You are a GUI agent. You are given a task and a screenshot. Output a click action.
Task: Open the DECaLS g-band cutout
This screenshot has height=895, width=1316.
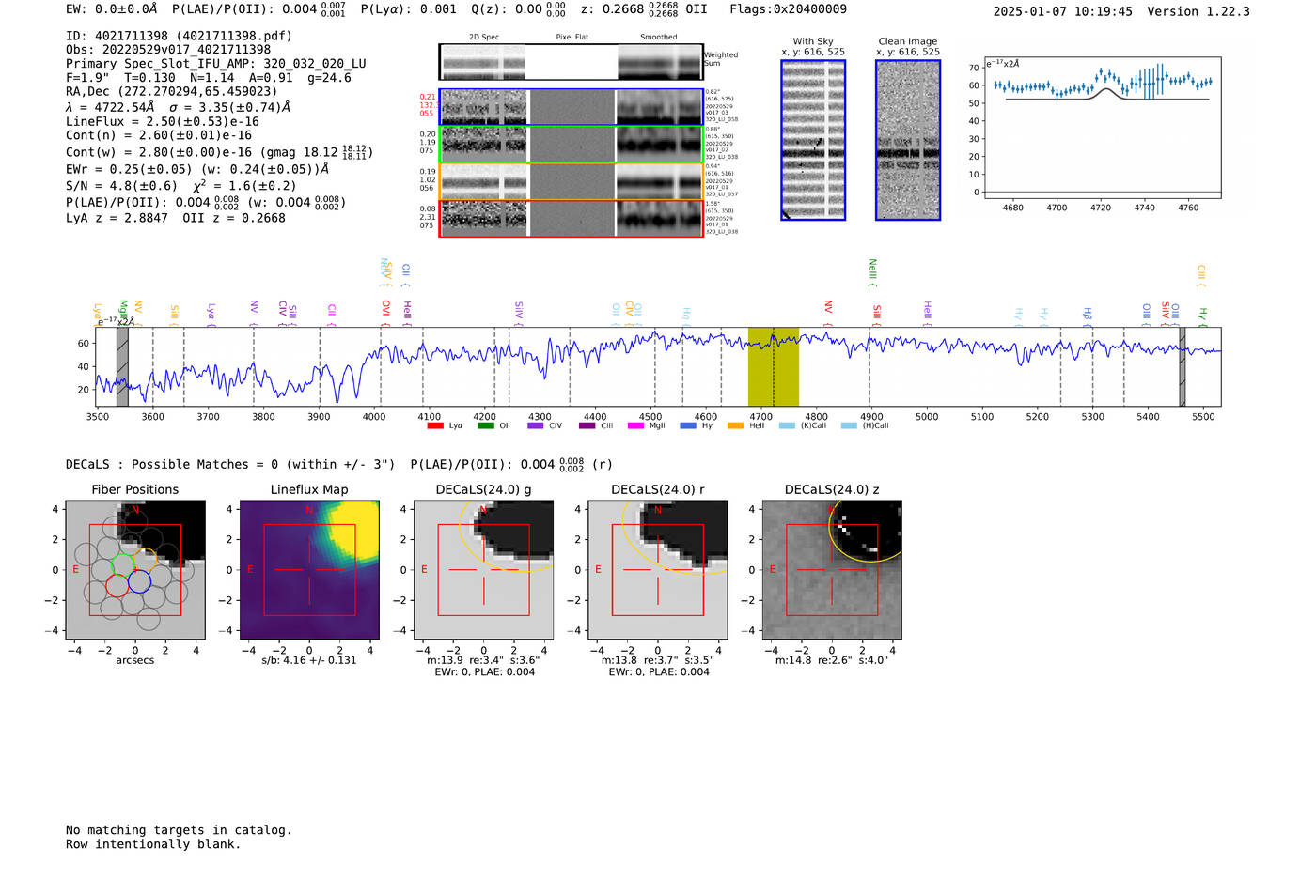click(x=483, y=570)
